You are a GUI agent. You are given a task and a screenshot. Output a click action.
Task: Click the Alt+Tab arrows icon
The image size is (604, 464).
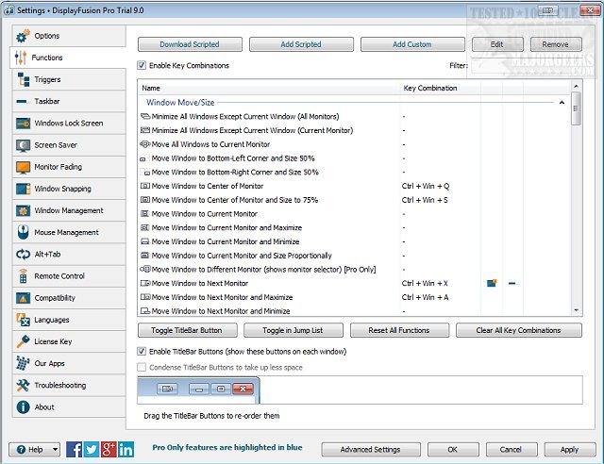coord(23,254)
